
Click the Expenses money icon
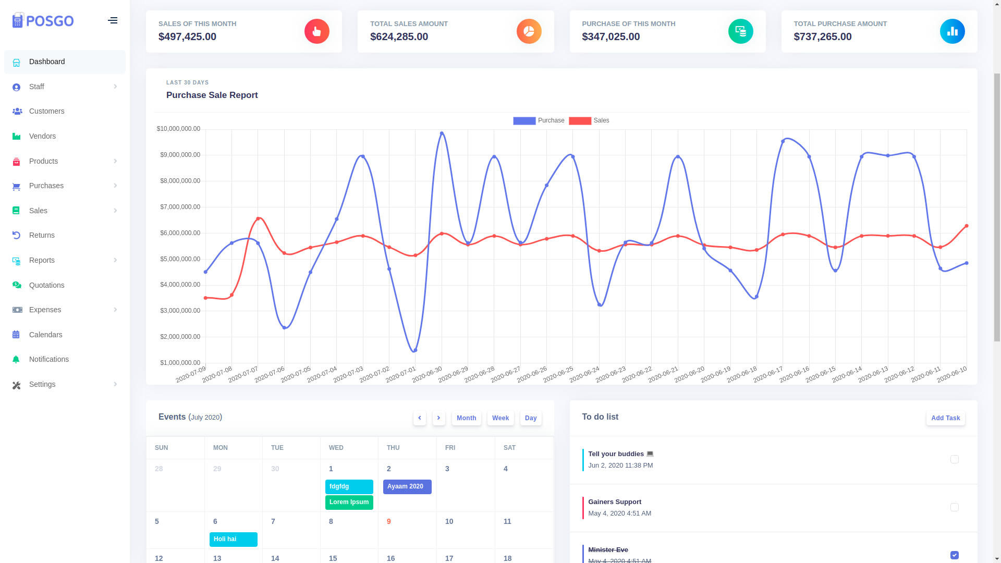(17, 310)
